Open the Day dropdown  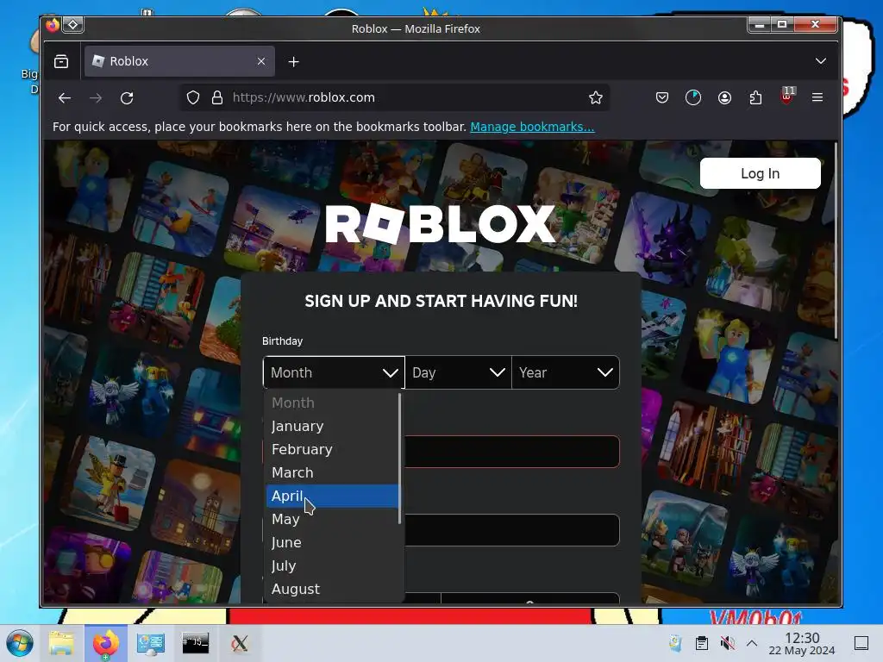click(x=458, y=372)
